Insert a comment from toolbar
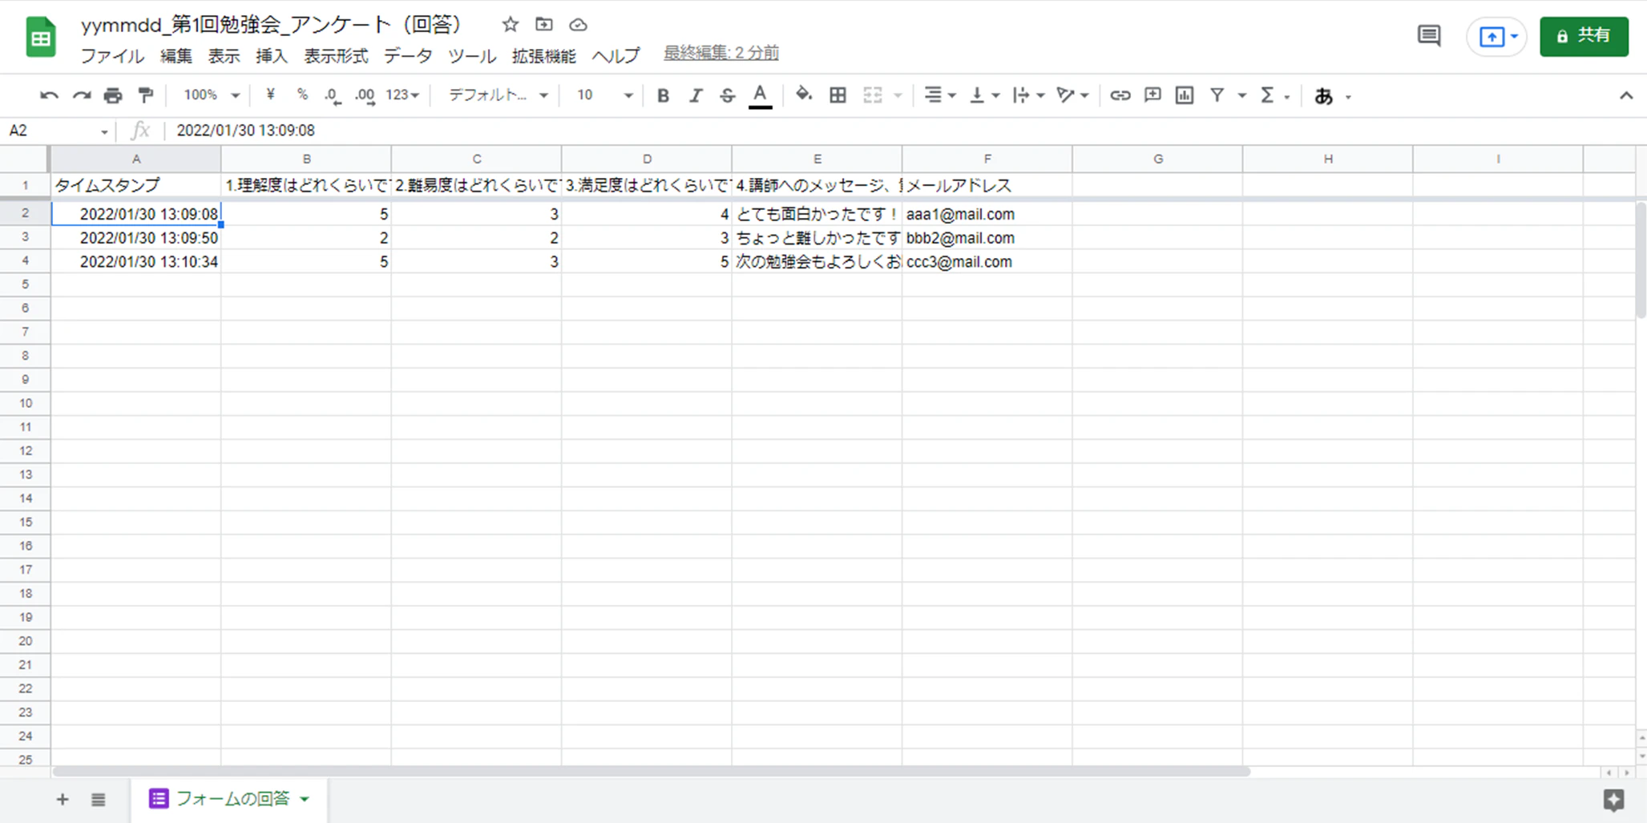This screenshot has height=823, width=1647. click(x=1152, y=95)
